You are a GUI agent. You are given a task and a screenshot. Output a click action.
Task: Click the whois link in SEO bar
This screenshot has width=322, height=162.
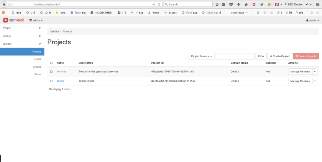(154, 13)
